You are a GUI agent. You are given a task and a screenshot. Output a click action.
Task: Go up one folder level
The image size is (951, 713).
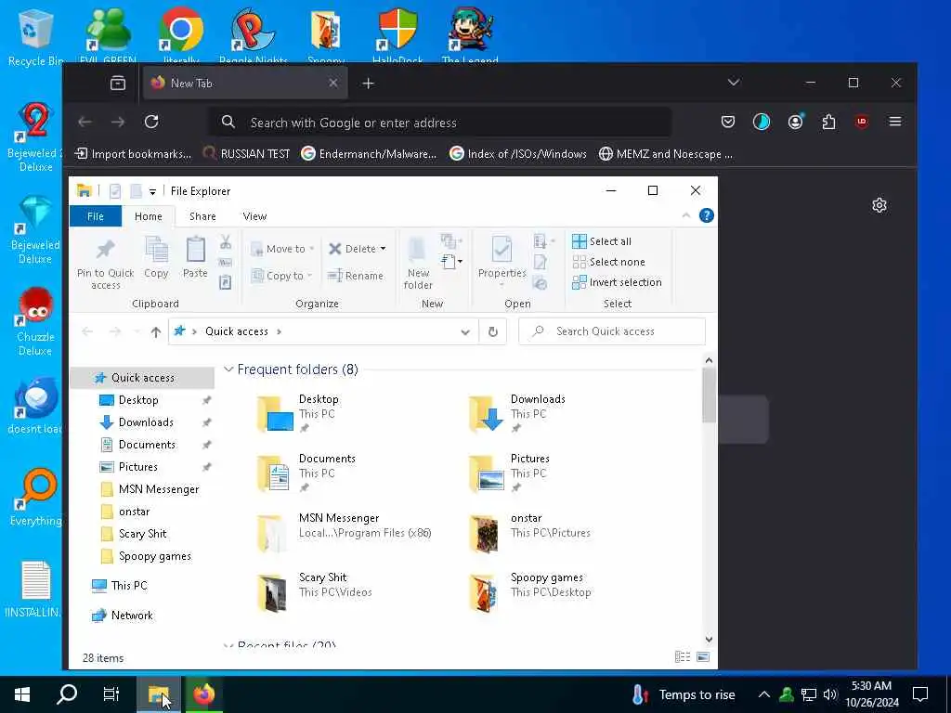[156, 331]
